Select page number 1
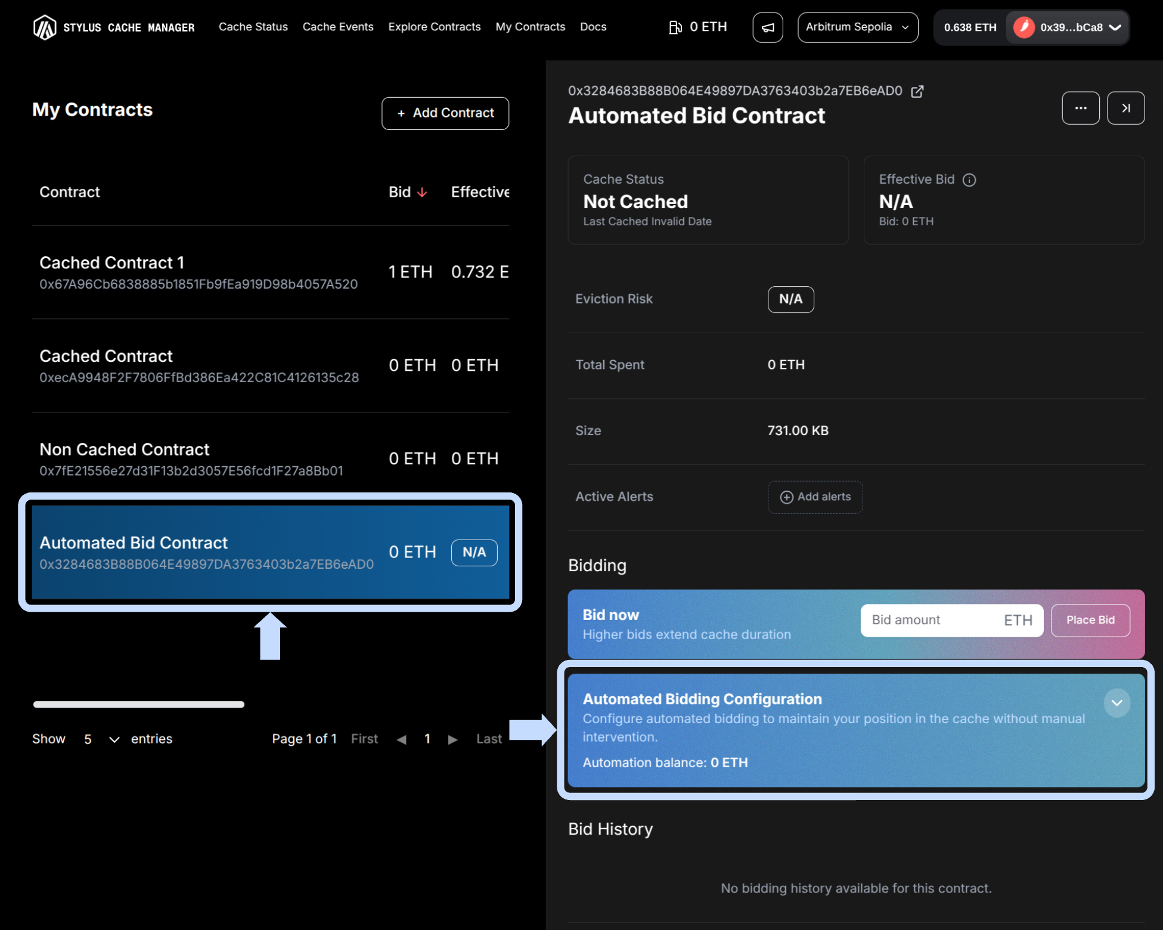The width and height of the screenshot is (1163, 930). pyautogui.click(x=427, y=739)
